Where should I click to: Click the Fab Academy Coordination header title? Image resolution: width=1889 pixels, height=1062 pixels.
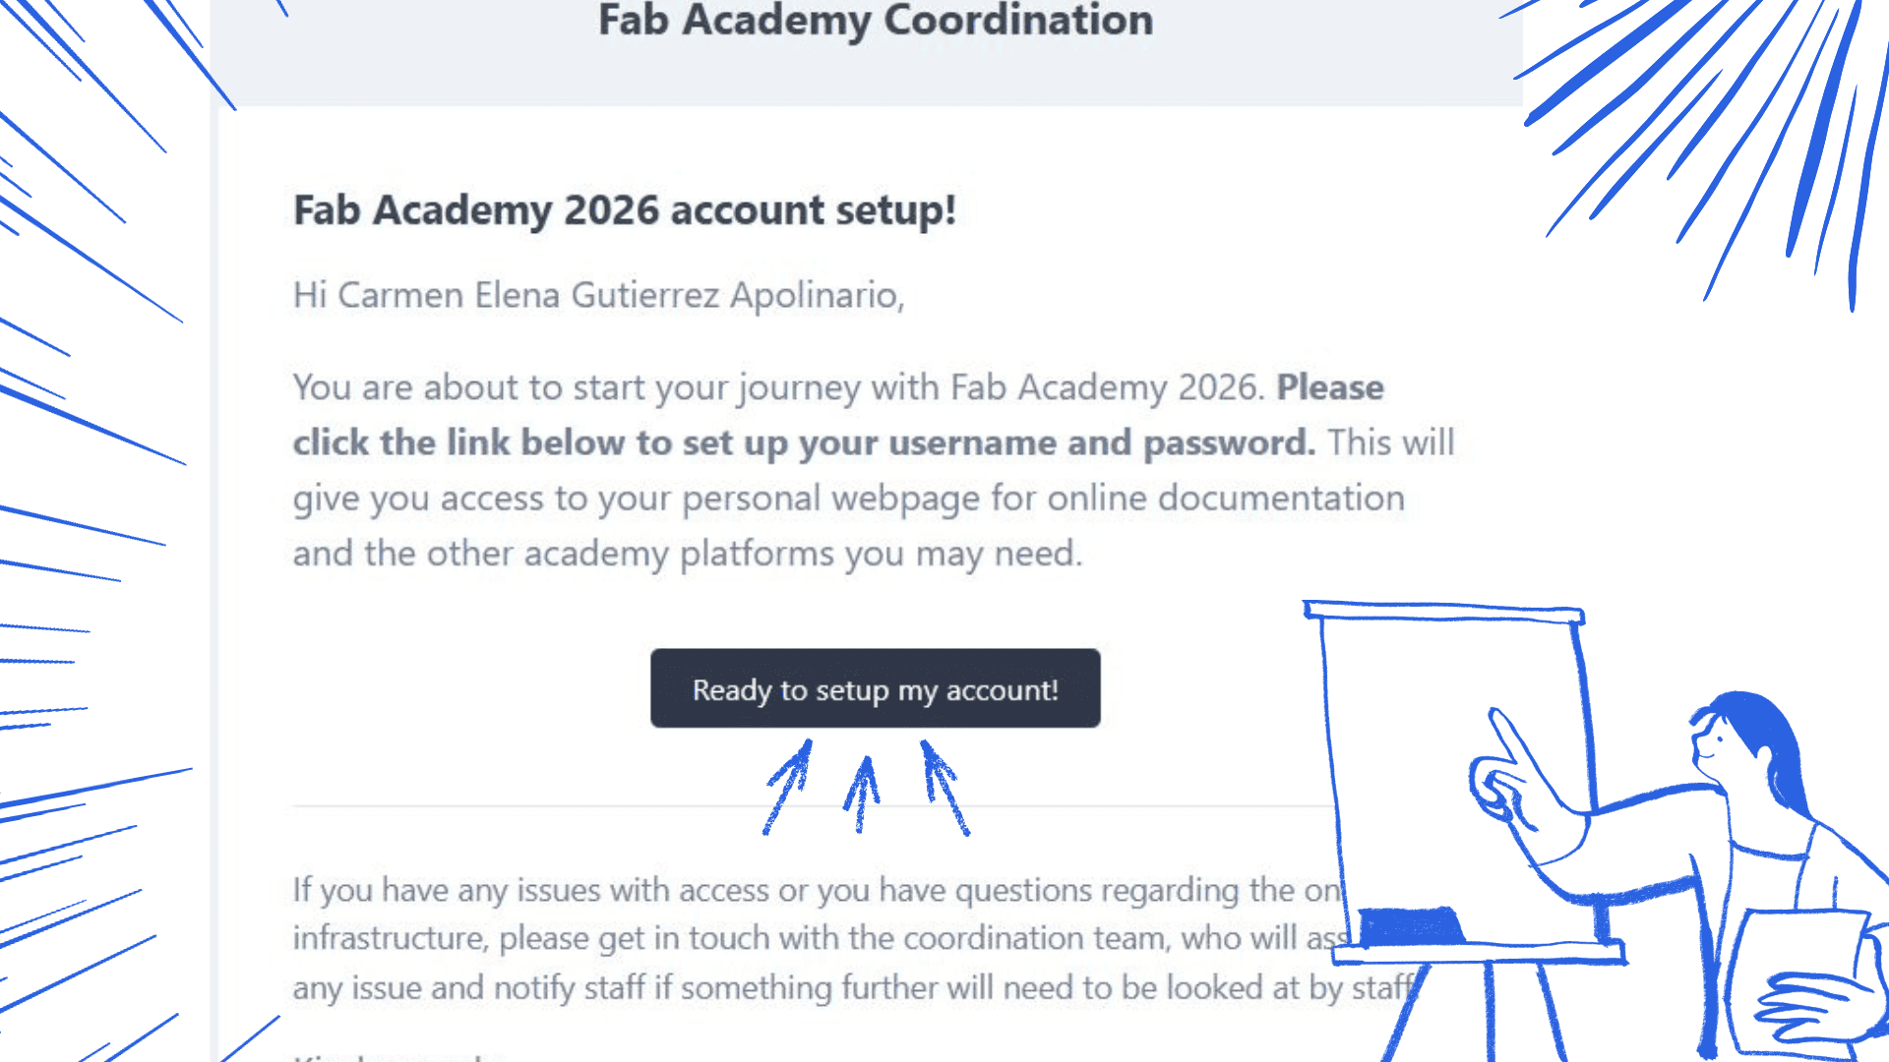[x=875, y=22]
